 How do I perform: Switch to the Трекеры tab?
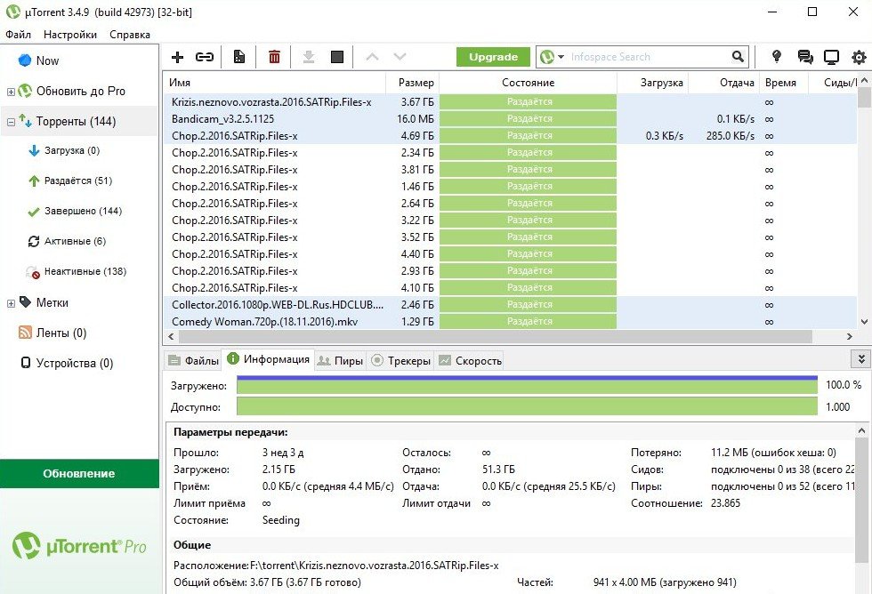(400, 361)
